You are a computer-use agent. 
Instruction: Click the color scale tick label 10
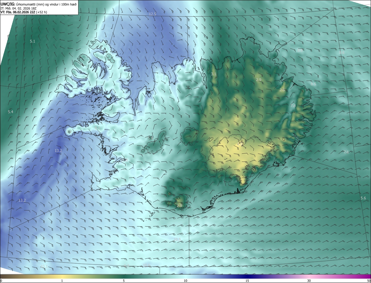185,281
